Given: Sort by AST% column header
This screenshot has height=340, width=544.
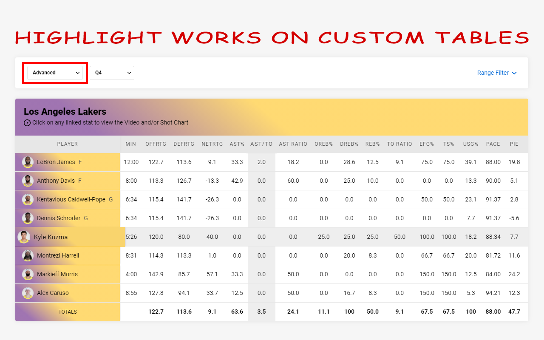Looking at the screenshot, I should click(237, 144).
